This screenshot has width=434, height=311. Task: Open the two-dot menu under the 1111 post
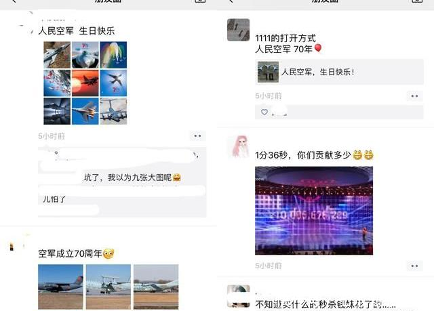pyautogui.click(x=414, y=96)
